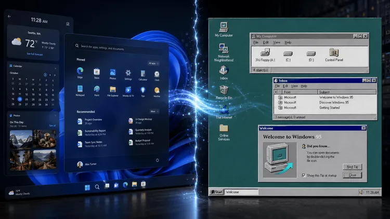This screenshot has height=219, width=390.
Task: Open UI Design Mockup recommended file
Action: (x=140, y=121)
